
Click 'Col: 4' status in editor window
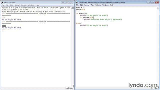coord(157,88)
